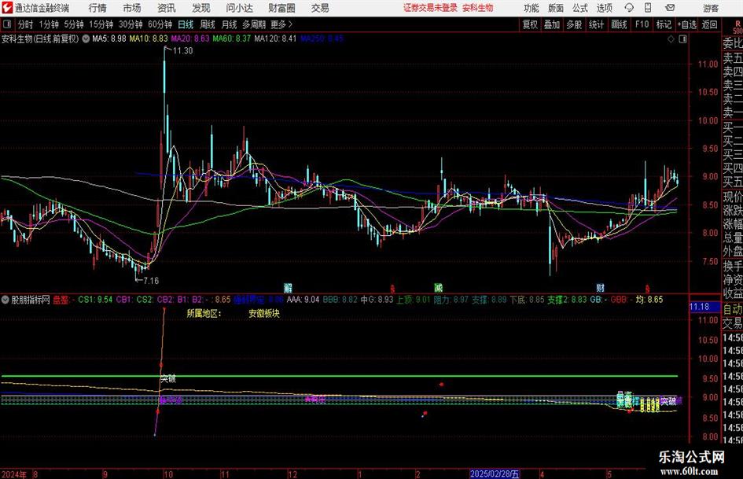
Task: Switch to the 1分钟 period tab
Action: [x=49, y=24]
